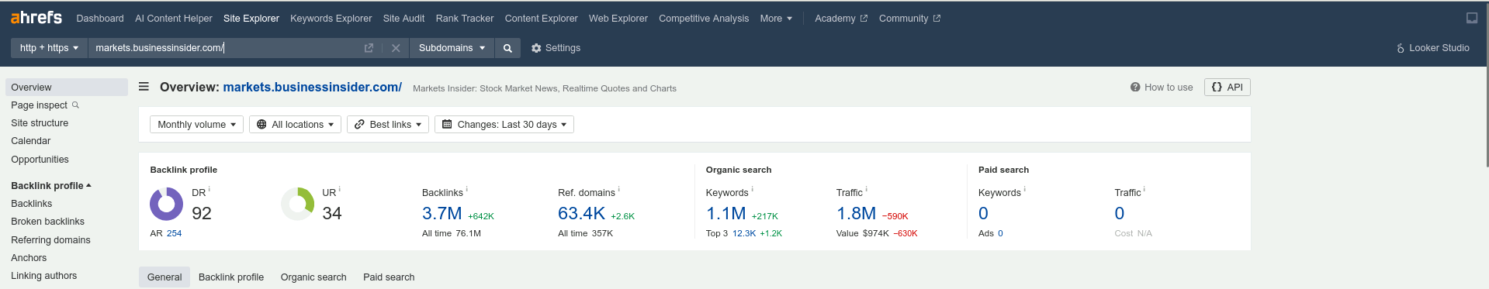Open Page inspect in sidebar
This screenshot has width=1489, height=289.
click(x=39, y=105)
